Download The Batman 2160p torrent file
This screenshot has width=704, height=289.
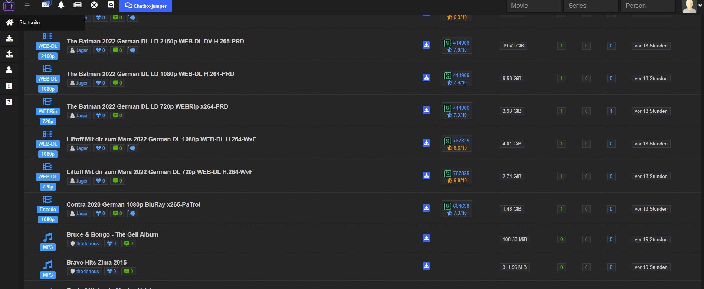click(x=426, y=45)
